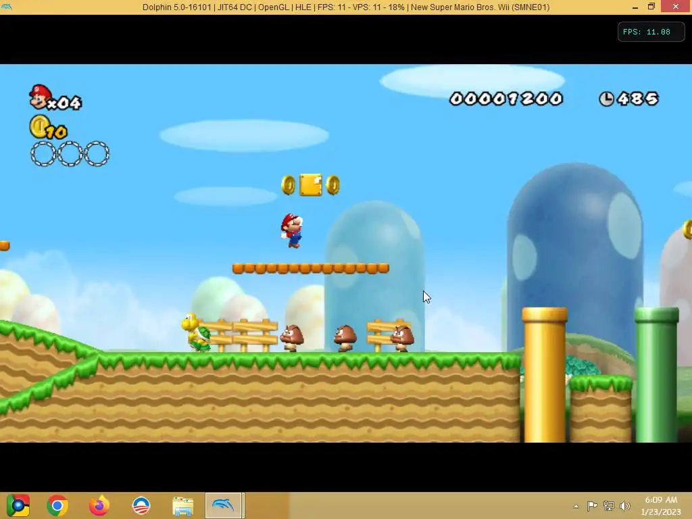Click the Dolphin logo in the title bar
Viewport: 692px width, 519px height.
(6, 7)
